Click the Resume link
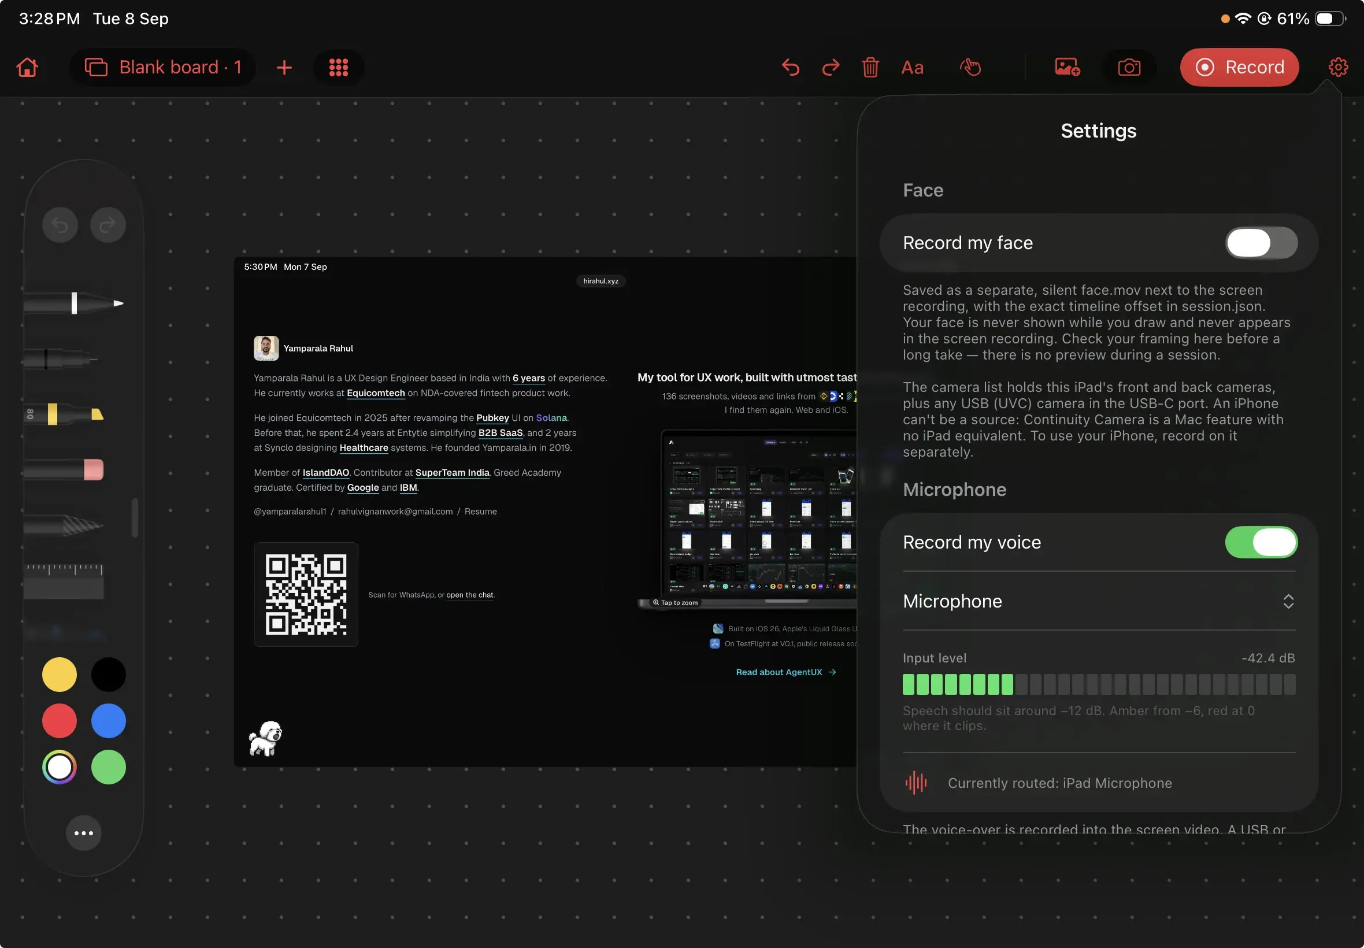This screenshot has height=948, width=1364. (480, 512)
